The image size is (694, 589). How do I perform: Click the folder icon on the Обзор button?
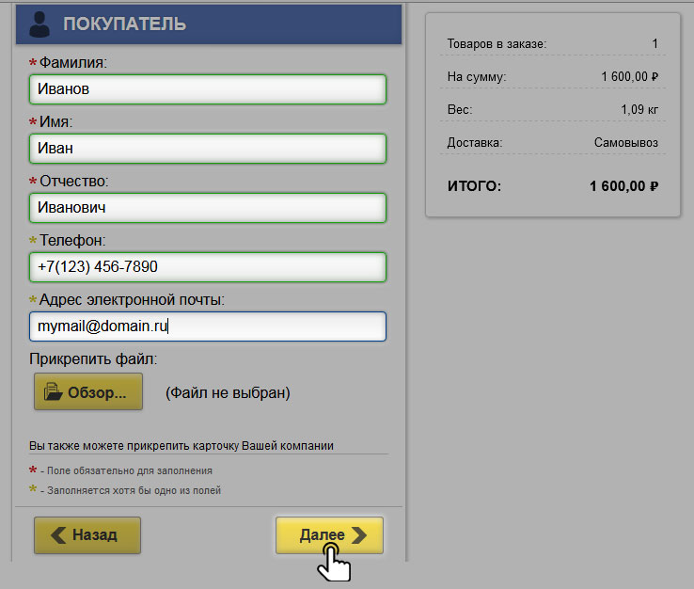54,392
